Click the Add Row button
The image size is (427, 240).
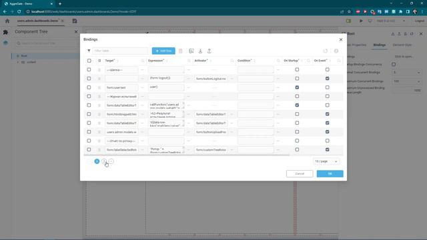pos(163,51)
